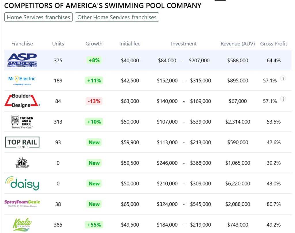The image size is (295, 233).
Task: Click the +11% growth badge for Mr. Electric
Action: point(94,80)
